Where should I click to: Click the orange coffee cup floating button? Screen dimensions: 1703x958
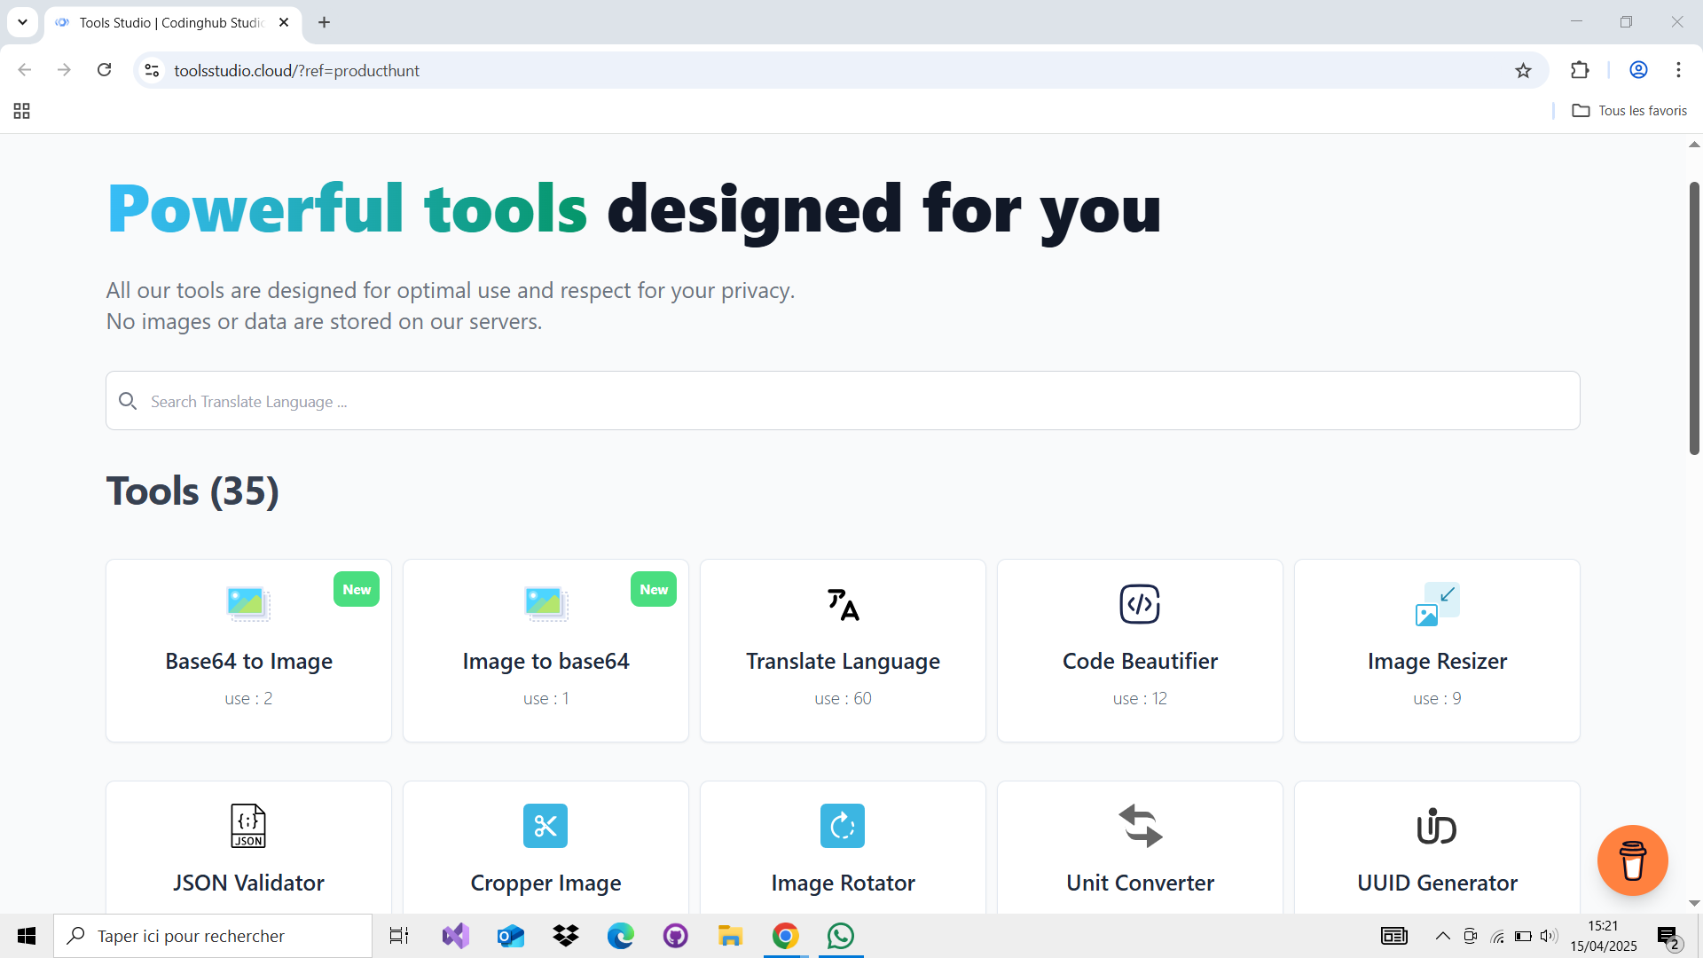pos(1632,860)
